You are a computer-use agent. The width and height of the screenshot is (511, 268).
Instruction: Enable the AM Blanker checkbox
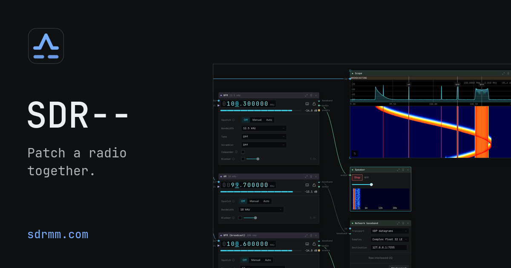click(x=240, y=218)
